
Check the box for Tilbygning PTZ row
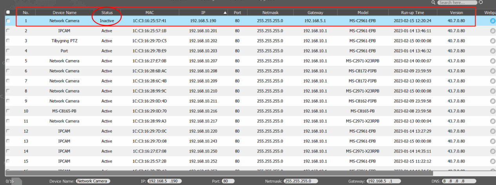coord(8,41)
